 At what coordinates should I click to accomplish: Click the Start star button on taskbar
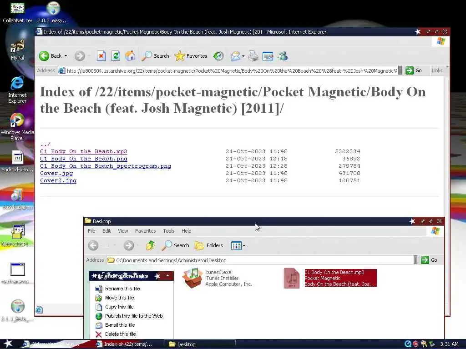click(x=8, y=344)
